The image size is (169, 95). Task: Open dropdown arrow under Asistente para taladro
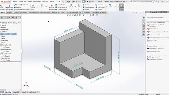coord(42,10)
